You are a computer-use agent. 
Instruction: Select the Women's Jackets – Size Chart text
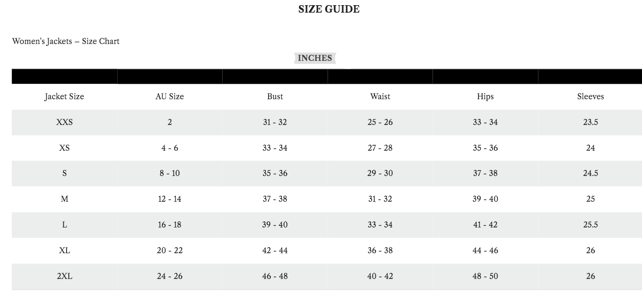(66, 41)
